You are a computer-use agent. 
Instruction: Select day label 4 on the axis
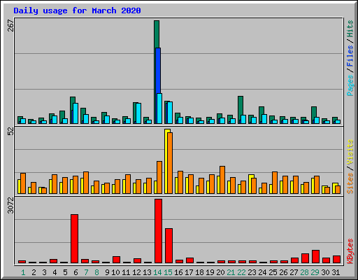coord(55,272)
